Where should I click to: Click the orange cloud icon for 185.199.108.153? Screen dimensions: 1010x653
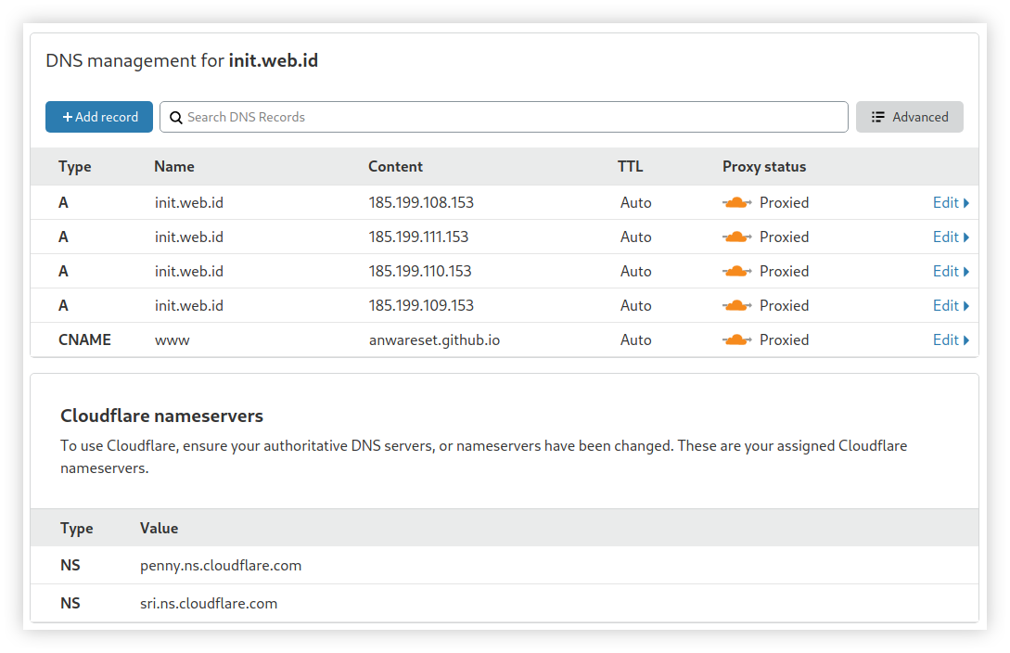736,202
